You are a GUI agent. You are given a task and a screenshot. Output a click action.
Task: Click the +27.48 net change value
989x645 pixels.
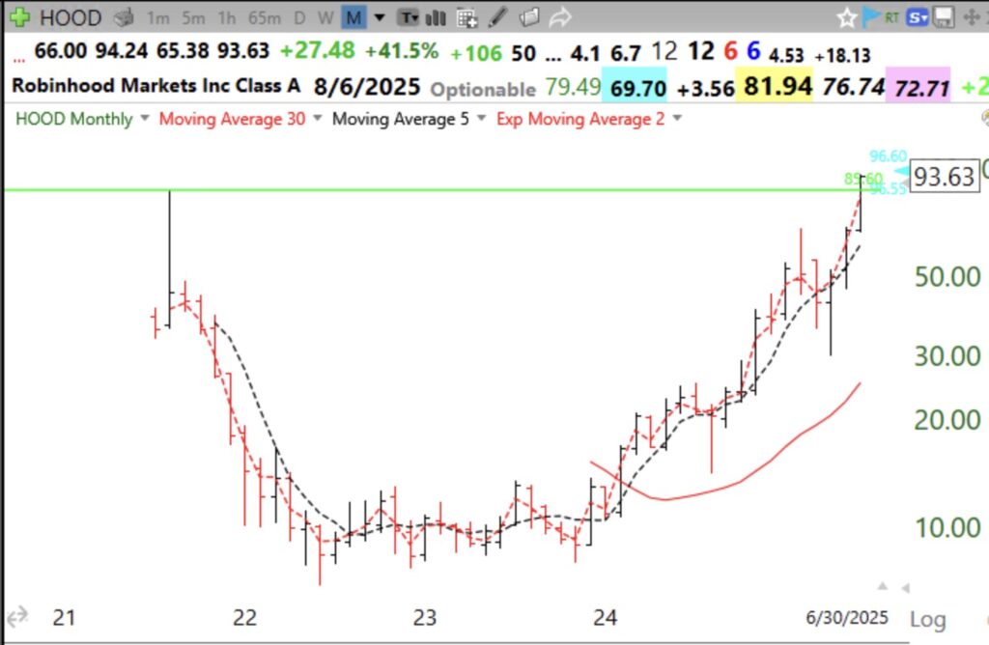point(317,50)
